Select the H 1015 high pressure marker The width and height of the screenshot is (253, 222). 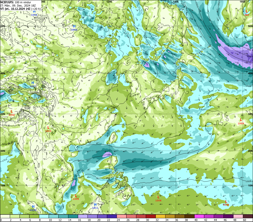point(33,208)
